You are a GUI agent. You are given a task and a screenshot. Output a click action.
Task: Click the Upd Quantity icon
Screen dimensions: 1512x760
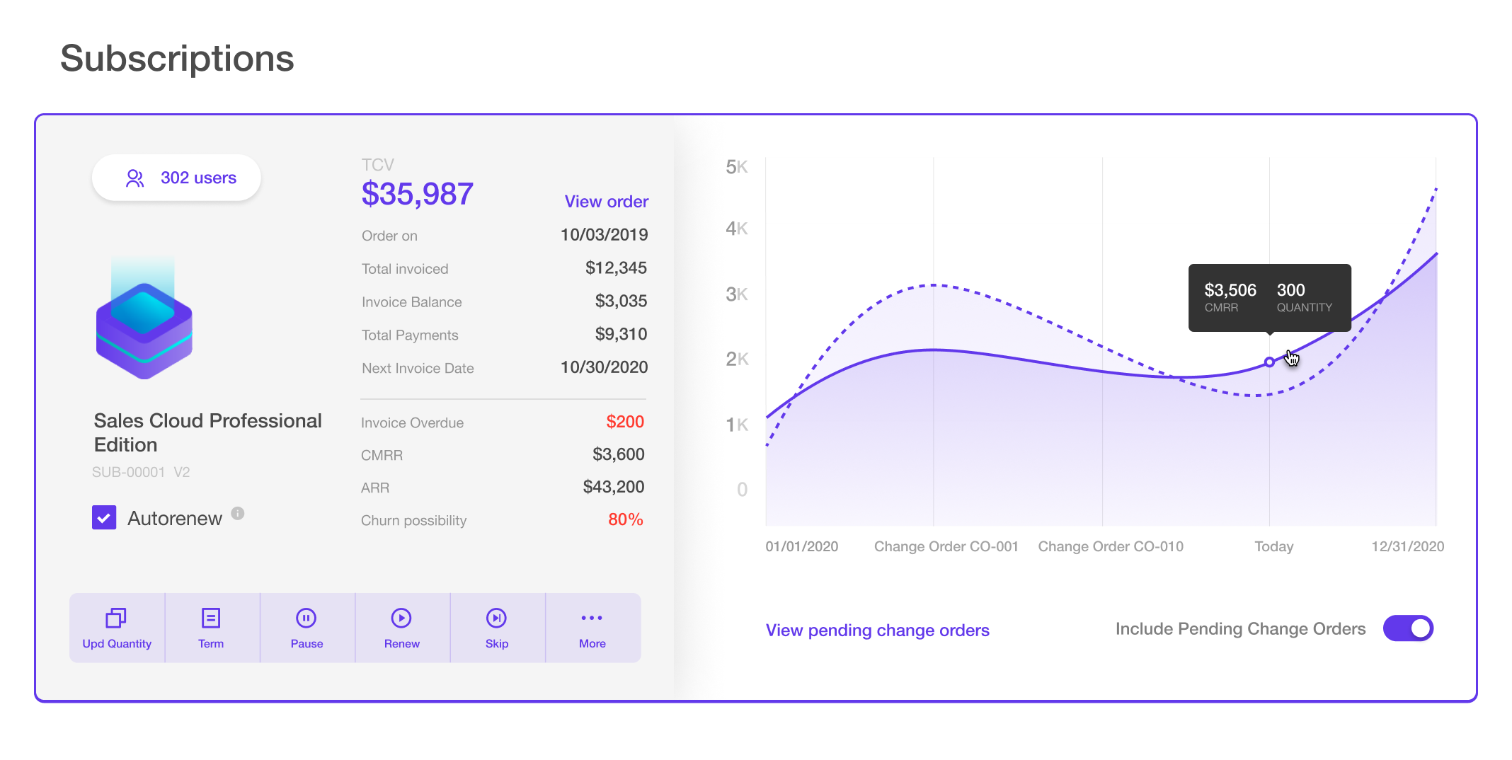coord(116,618)
